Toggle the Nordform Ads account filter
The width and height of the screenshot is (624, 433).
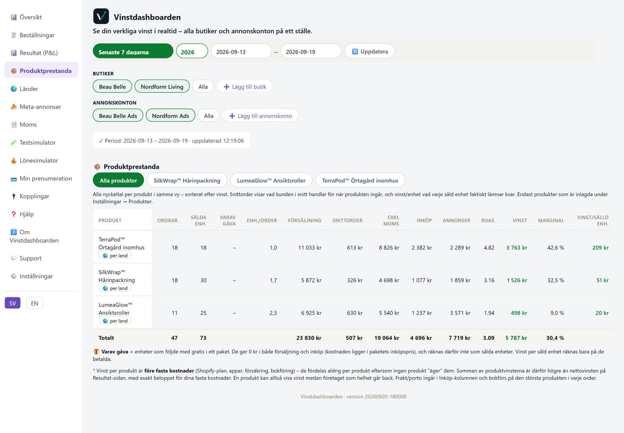[x=171, y=115]
